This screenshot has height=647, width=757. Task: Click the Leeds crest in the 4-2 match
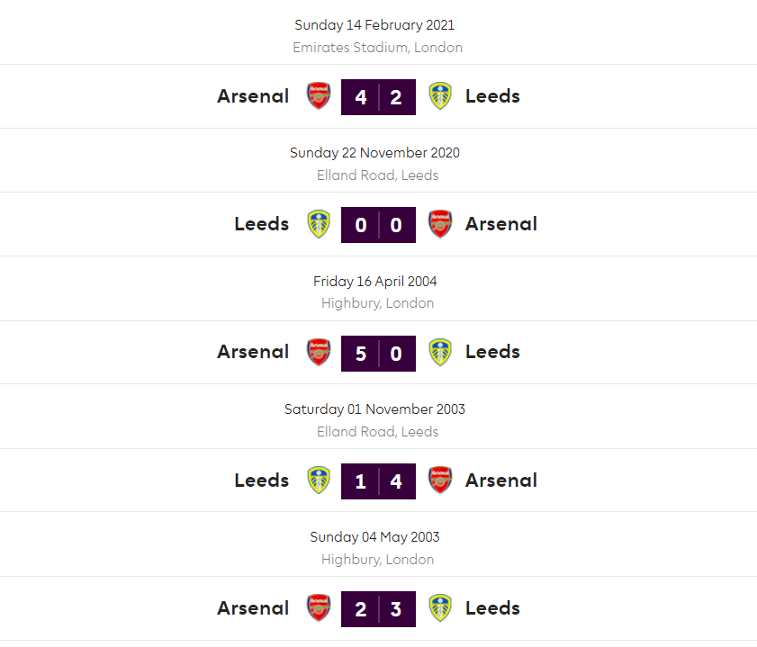[440, 96]
